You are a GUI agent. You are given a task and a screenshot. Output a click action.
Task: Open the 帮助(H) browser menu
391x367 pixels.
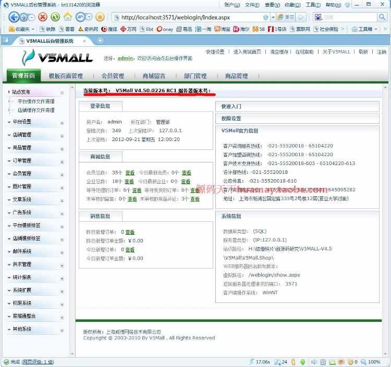tap(333, 5)
